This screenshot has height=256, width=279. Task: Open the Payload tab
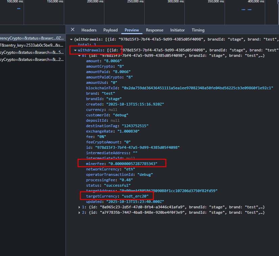coord(110,30)
